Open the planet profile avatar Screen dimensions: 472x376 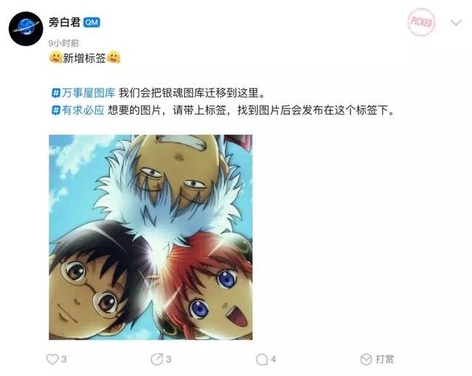[26, 29]
